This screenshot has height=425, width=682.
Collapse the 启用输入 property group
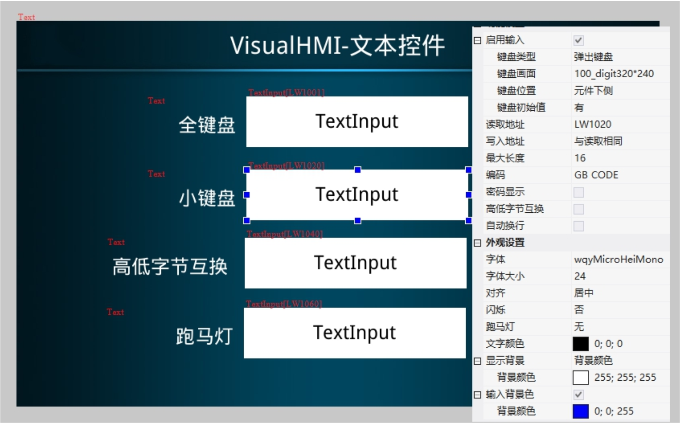click(x=477, y=40)
